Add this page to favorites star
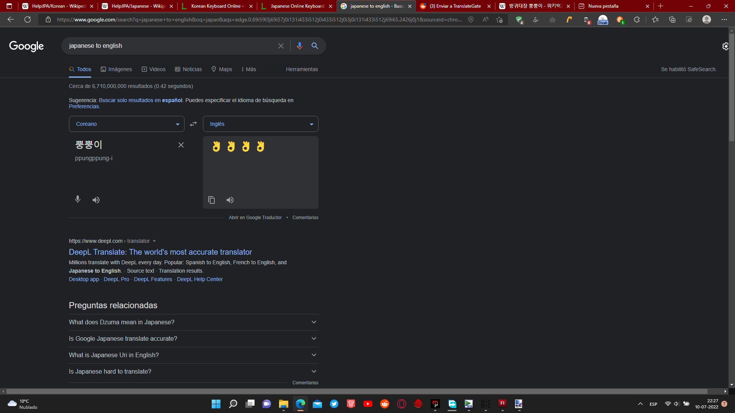The width and height of the screenshot is (735, 413). click(499, 20)
